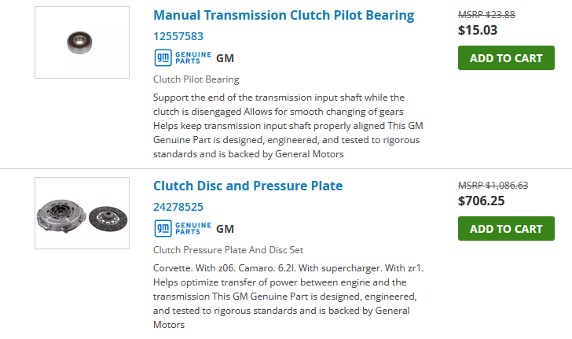Click GM brand name beside the clutch set logo
Image resolution: width=572 pixels, height=339 pixels.
pyautogui.click(x=225, y=229)
